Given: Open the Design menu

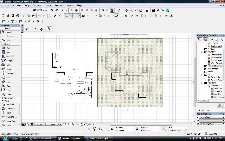Looking at the screenshot, I should [27, 5].
